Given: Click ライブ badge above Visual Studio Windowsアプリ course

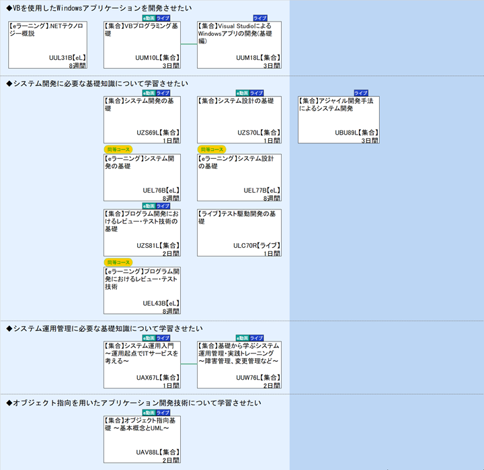Looking at the screenshot, I should click(x=259, y=18).
